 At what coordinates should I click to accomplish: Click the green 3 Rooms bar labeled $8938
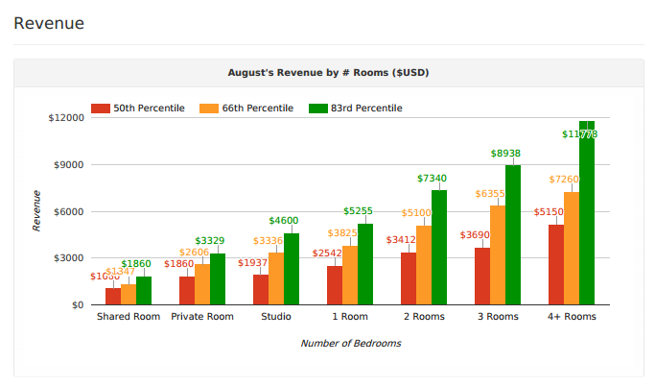click(513, 235)
